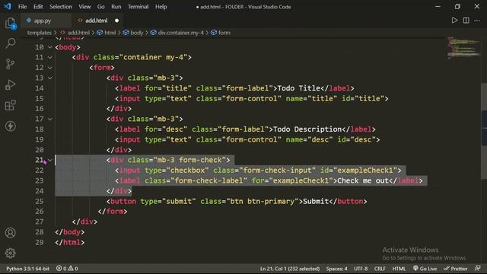
Task: Click errors and warnings count in status bar
Action: 67,269
